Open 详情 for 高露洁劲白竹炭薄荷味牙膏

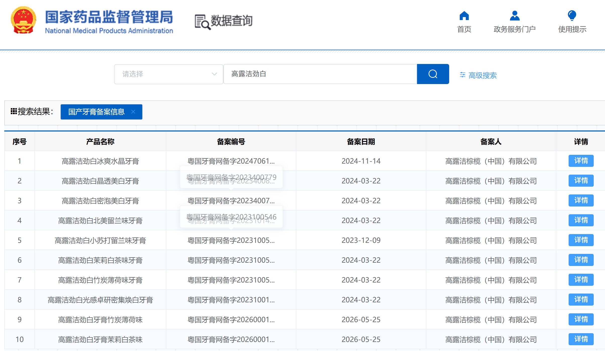[581, 280]
